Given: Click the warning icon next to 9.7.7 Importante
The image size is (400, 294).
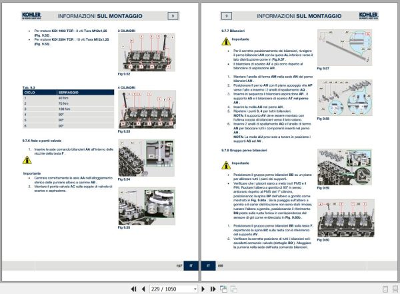Looking at the screenshot, I should click(x=226, y=41).
